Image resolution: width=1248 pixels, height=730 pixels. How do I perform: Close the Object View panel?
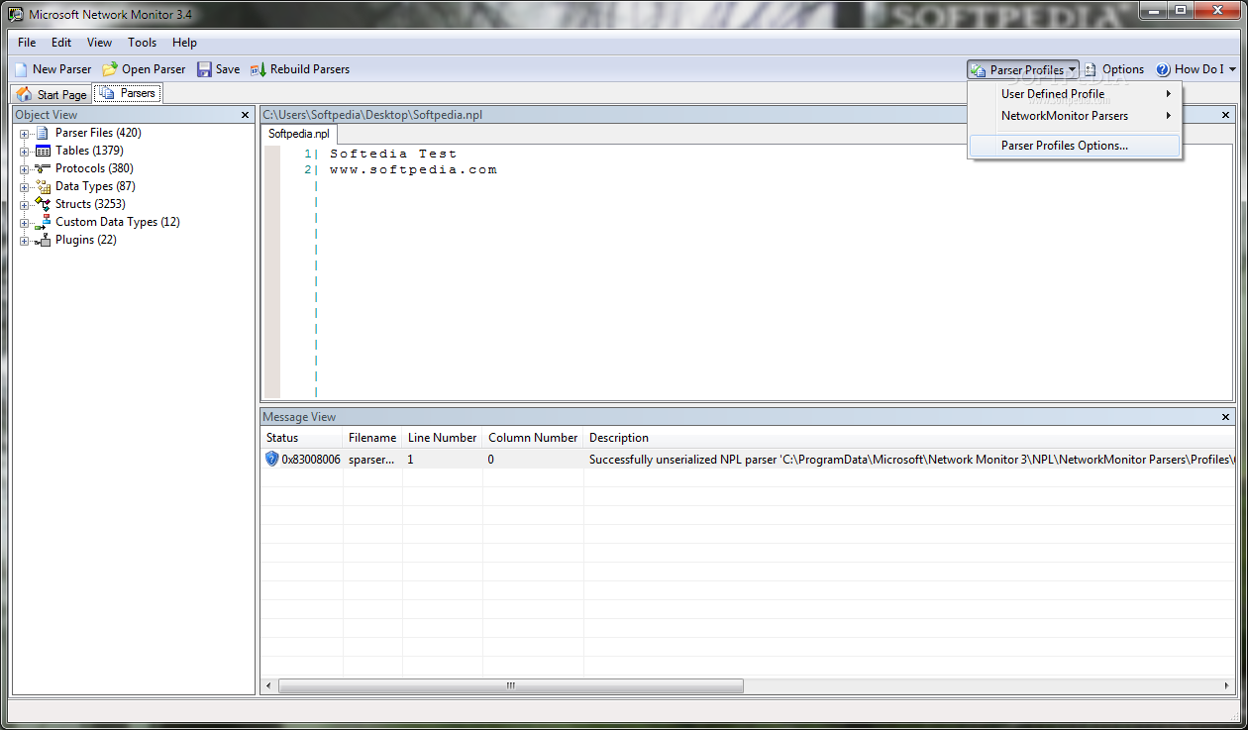(245, 115)
